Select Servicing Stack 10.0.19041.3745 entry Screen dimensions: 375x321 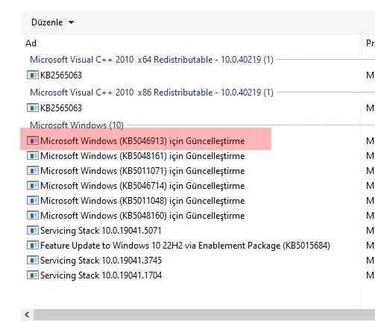(x=101, y=261)
